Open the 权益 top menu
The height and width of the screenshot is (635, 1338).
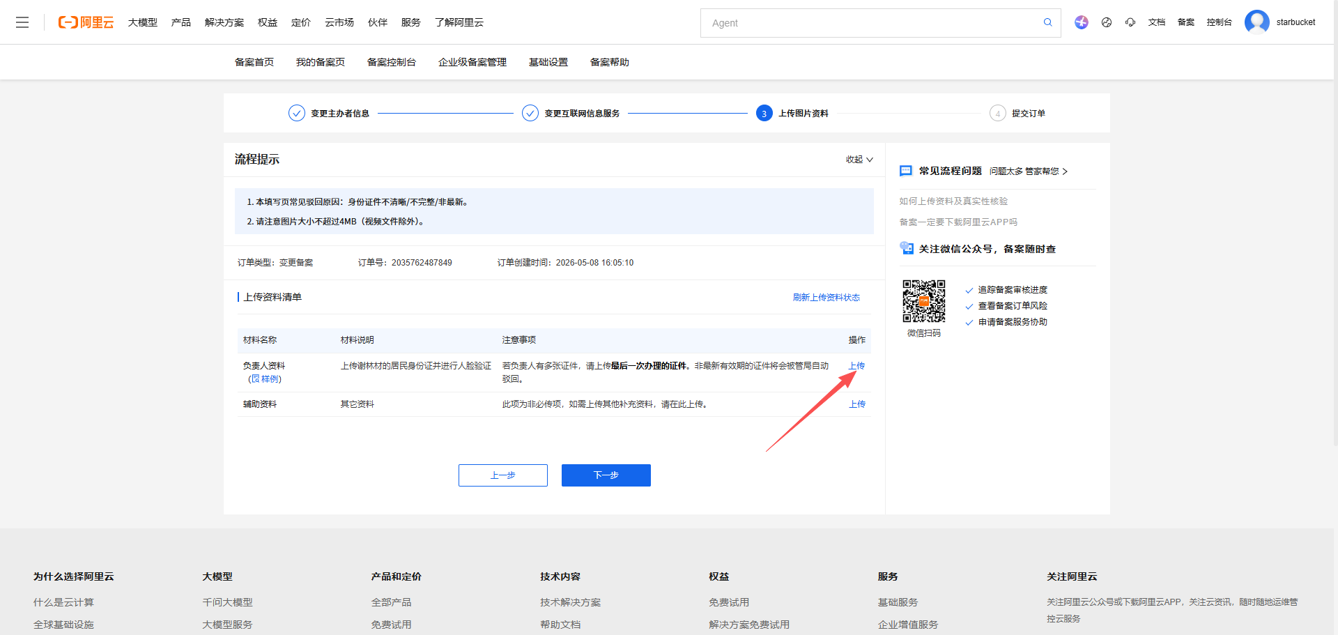click(268, 22)
